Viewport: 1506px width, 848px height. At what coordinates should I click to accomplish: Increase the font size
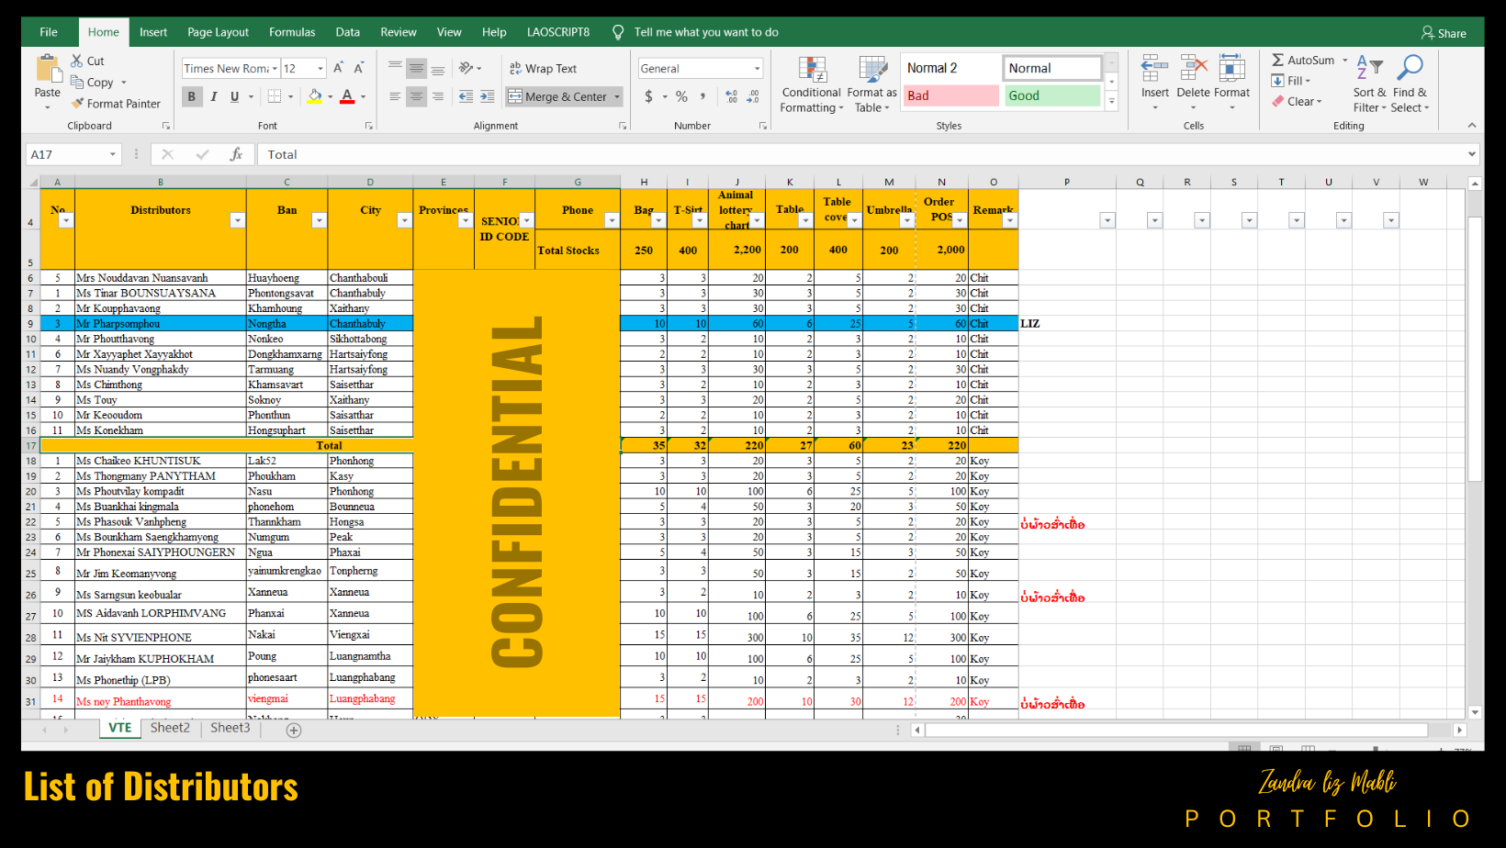339,68
